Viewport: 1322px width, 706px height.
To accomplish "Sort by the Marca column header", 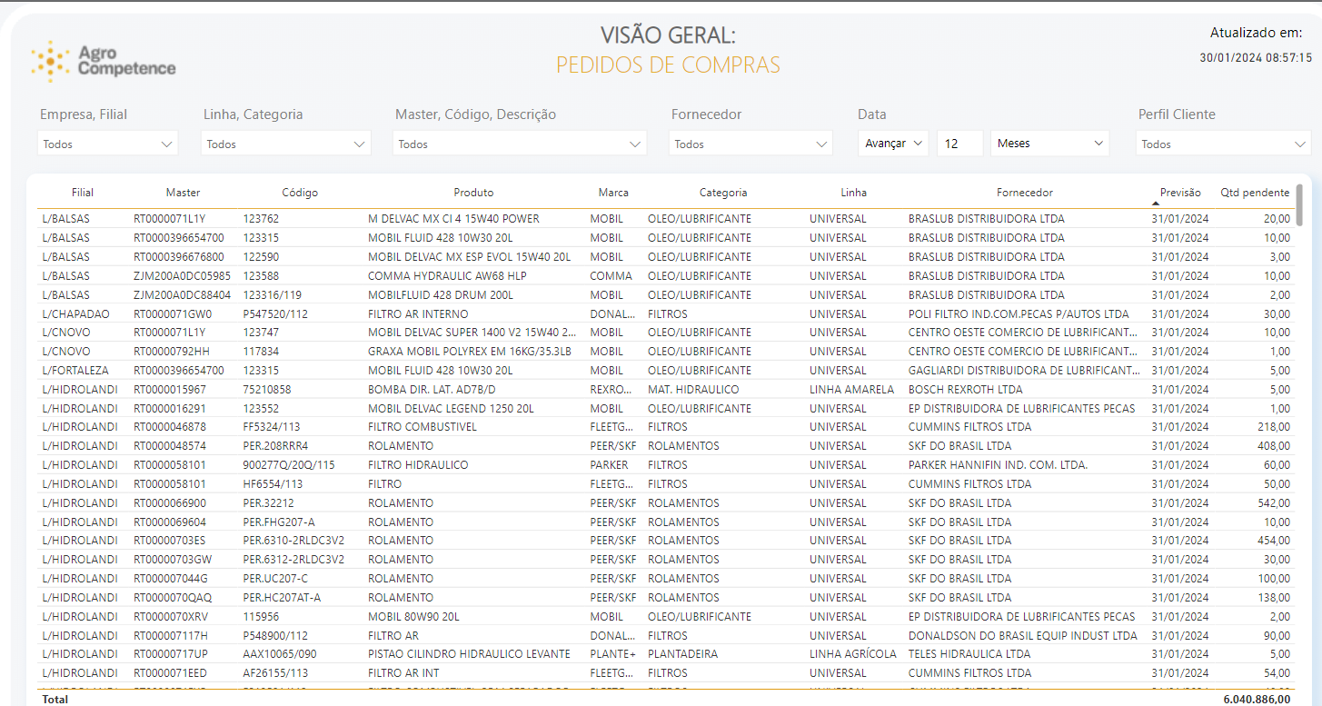I will click(613, 193).
